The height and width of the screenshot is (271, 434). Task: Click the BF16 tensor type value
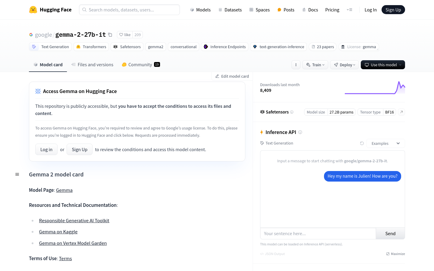coord(389,112)
